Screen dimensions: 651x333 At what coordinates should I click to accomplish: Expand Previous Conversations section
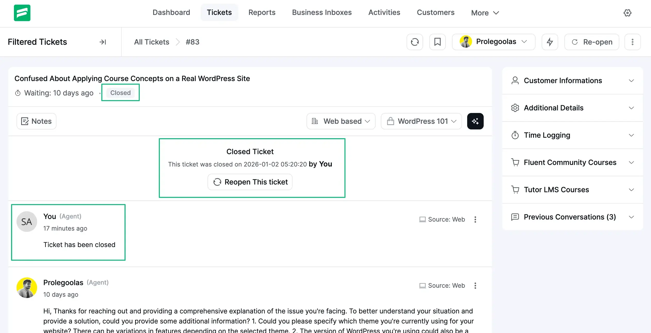tap(631, 217)
